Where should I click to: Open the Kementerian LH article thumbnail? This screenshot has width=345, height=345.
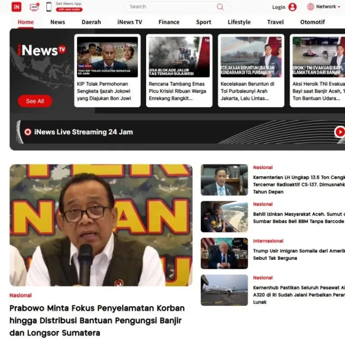224,180
